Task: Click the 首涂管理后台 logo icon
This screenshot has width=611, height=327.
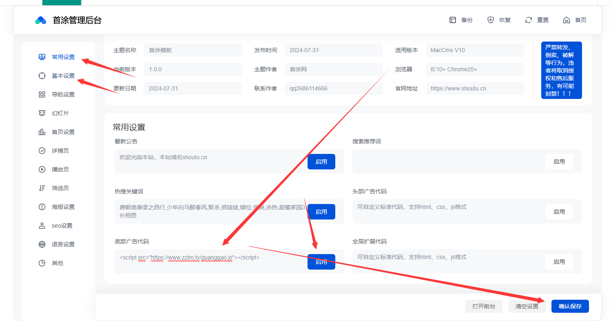Action: (41, 20)
